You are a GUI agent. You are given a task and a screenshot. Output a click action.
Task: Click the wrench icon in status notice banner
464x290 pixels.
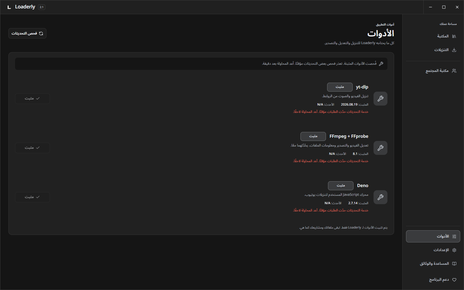[x=381, y=64]
